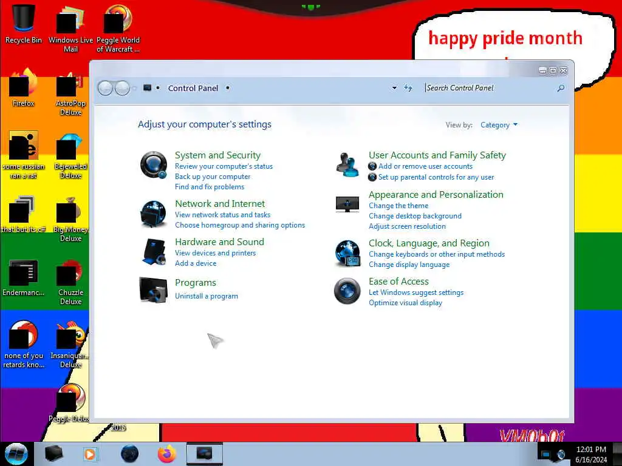Screen dimensions: 622x466
Task: Click Change desktop background
Action: point(415,216)
